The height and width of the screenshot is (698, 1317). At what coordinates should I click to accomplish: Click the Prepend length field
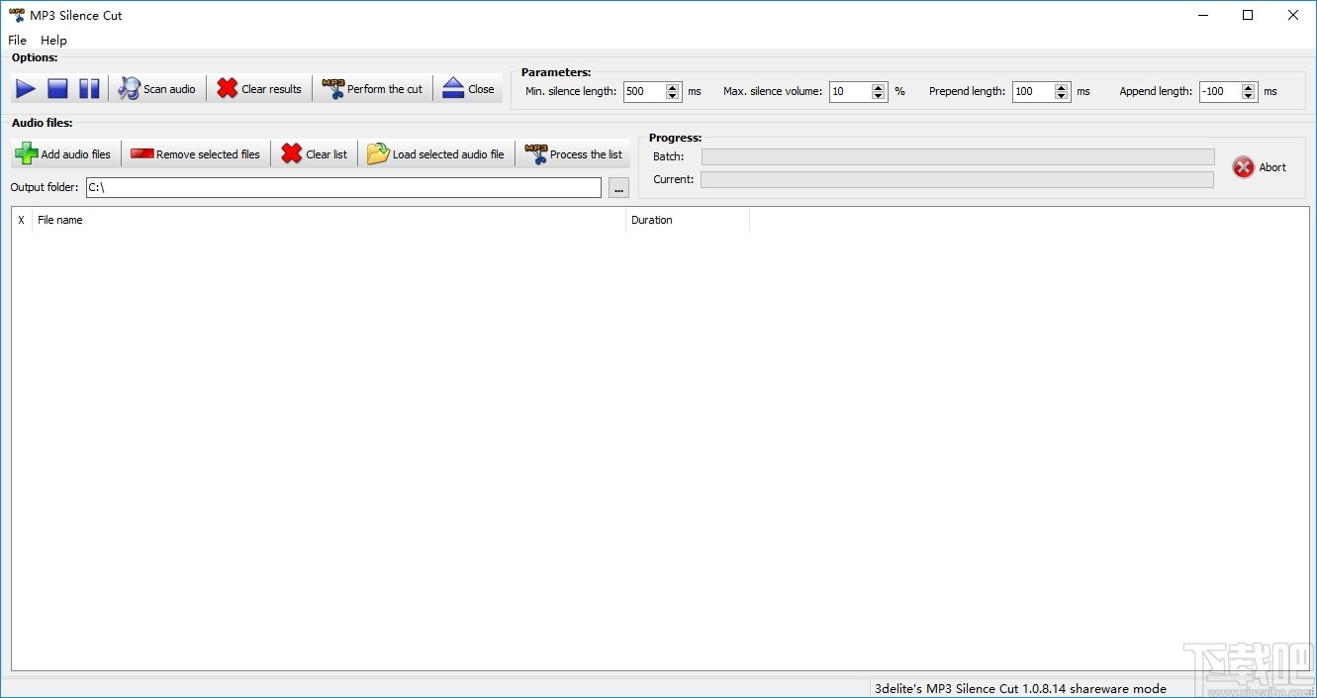1033,91
